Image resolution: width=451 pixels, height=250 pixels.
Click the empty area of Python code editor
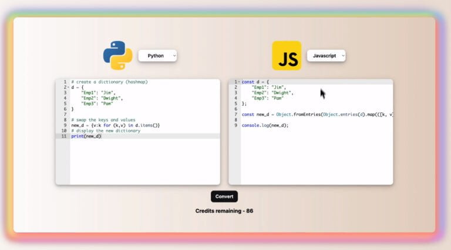(144, 161)
